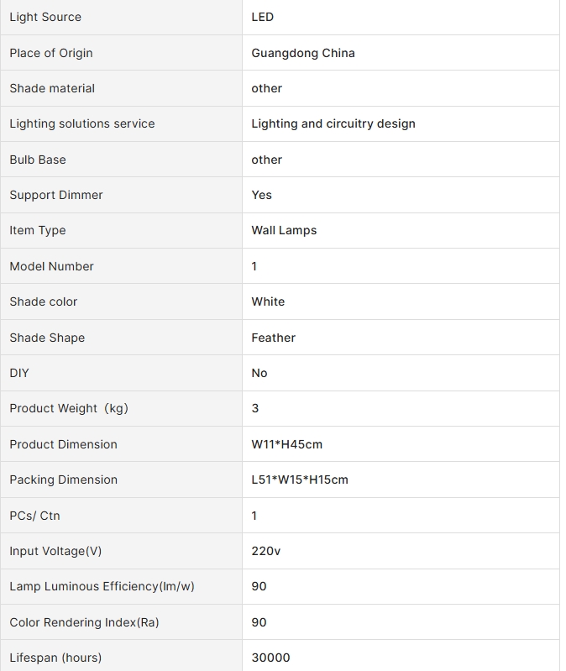Click the LED value cell
The height and width of the screenshot is (671, 566).
click(x=401, y=17)
